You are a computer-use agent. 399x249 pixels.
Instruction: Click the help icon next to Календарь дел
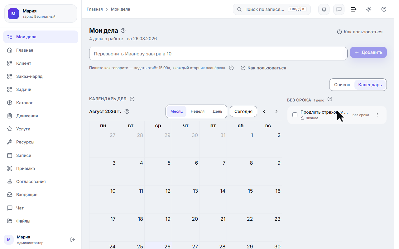coord(132,99)
